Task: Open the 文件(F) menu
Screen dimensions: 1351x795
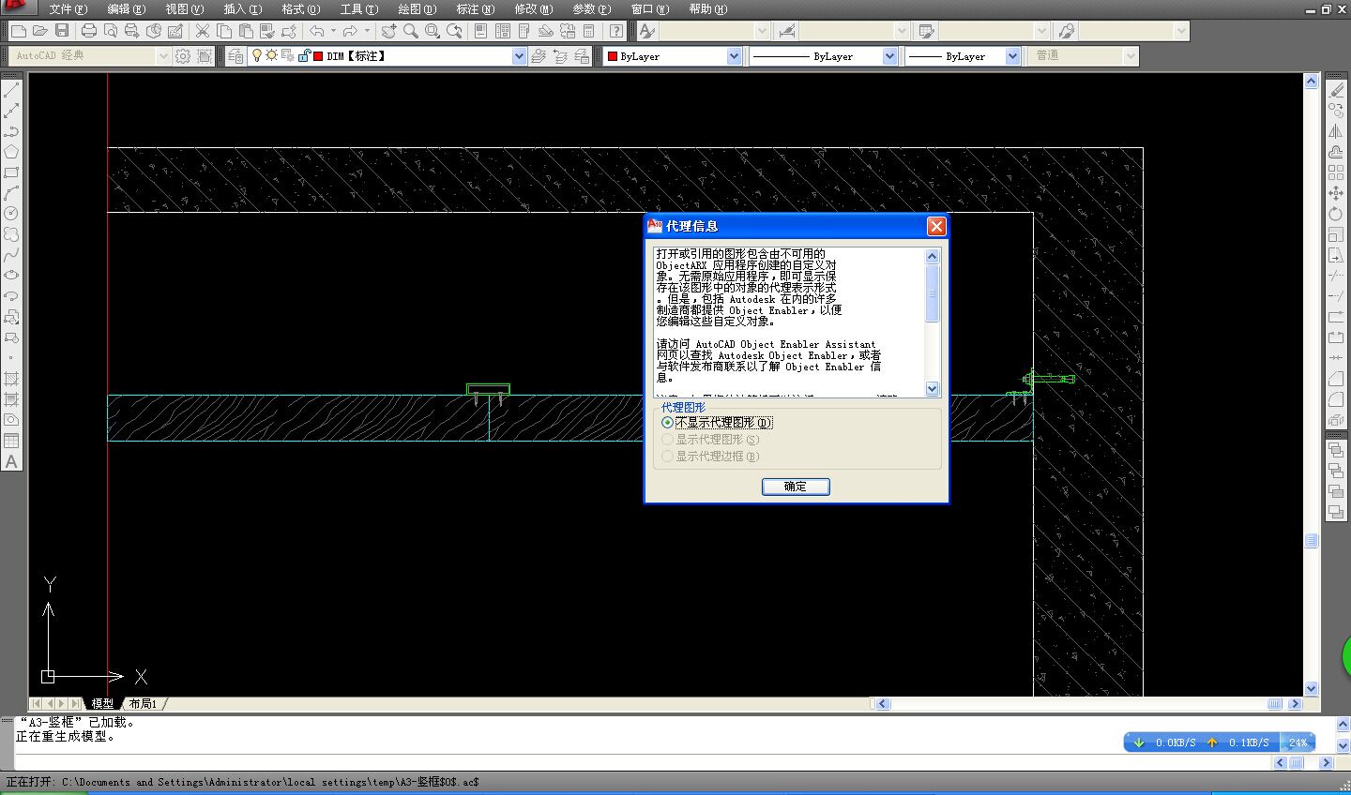Action: pyautogui.click(x=68, y=9)
